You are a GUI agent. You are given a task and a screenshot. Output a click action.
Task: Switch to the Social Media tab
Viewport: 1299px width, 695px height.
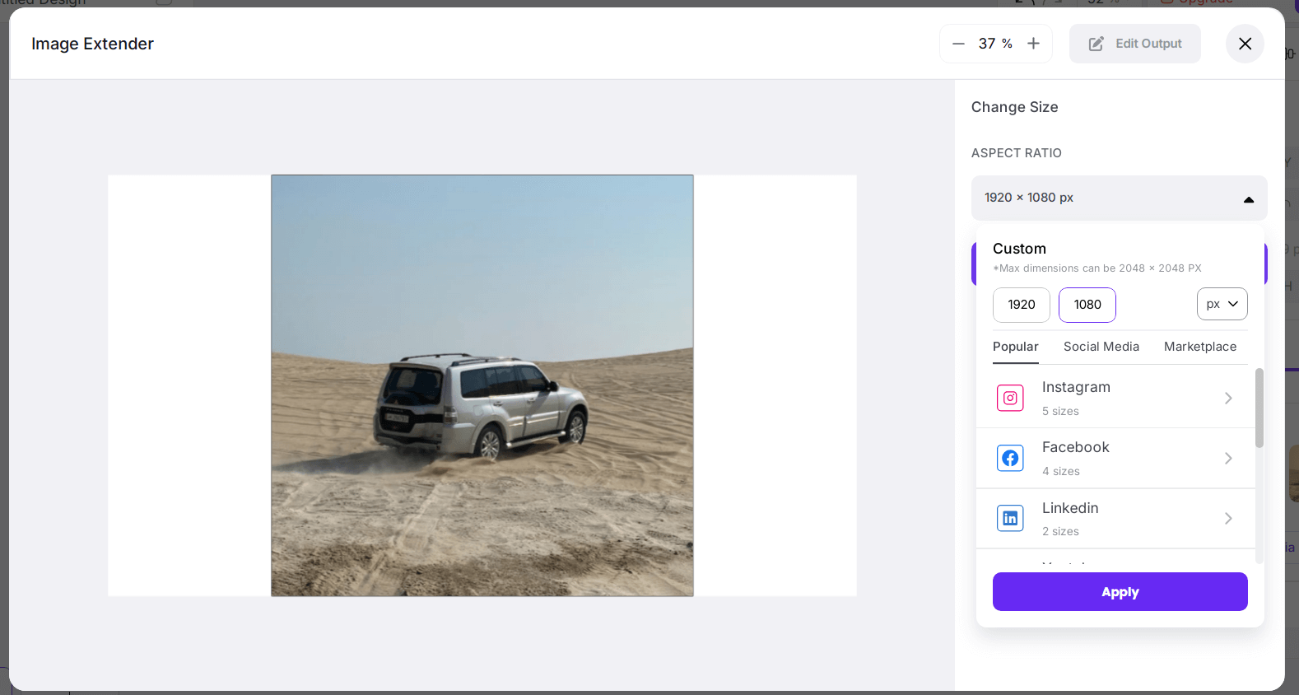[x=1101, y=347]
